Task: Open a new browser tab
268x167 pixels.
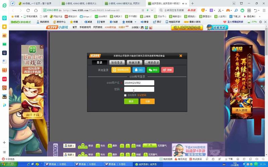Action: pyautogui.click(x=192, y=3)
